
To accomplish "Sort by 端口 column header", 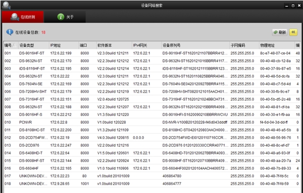I will (87, 45).
